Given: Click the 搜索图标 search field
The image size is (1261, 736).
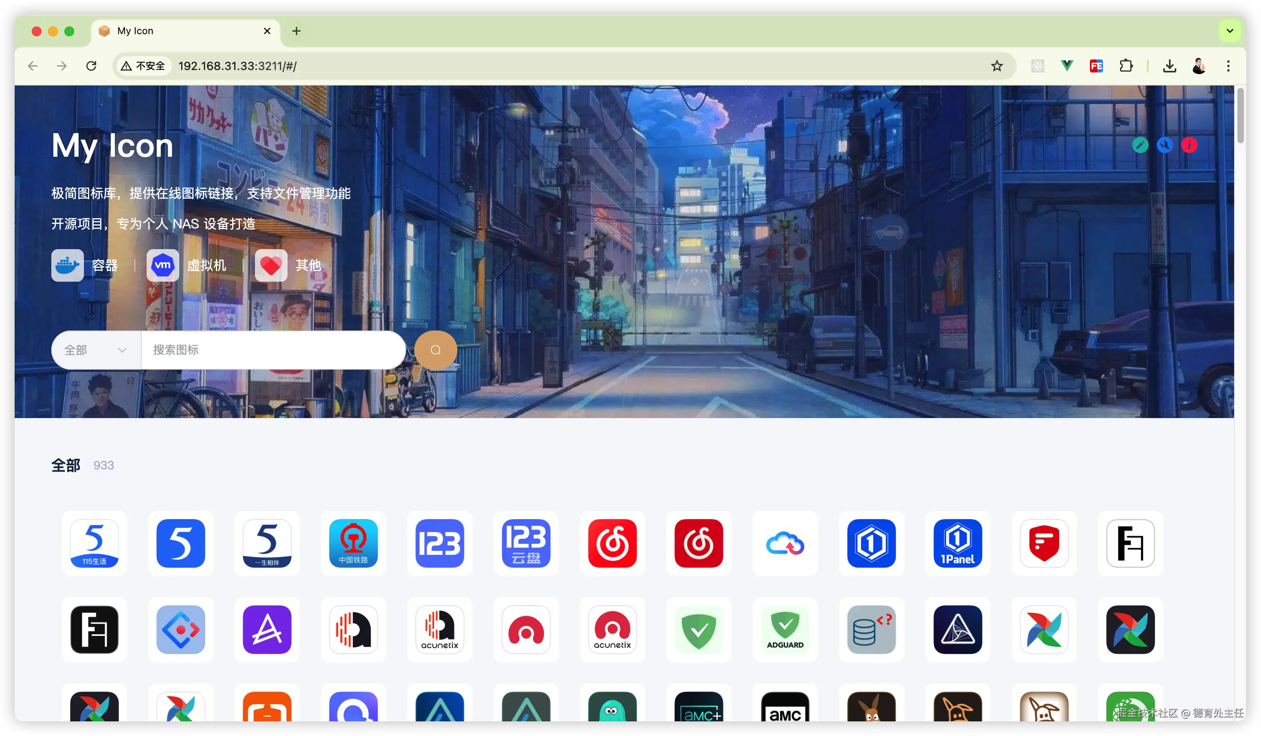Looking at the screenshot, I should [x=273, y=350].
